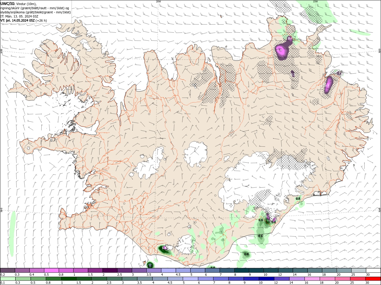381x285 pixels.
Task: Click the '0.4' label on the snow scale
Action: pos(32,275)
